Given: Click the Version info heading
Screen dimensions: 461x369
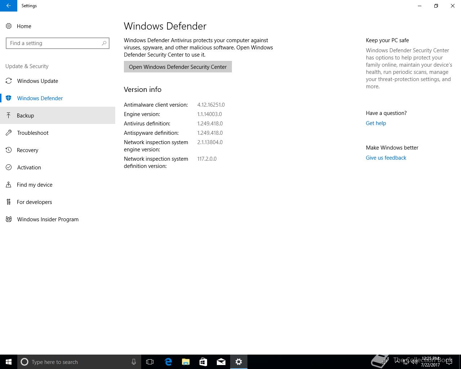Looking at the screenshot, I should 143,89.
